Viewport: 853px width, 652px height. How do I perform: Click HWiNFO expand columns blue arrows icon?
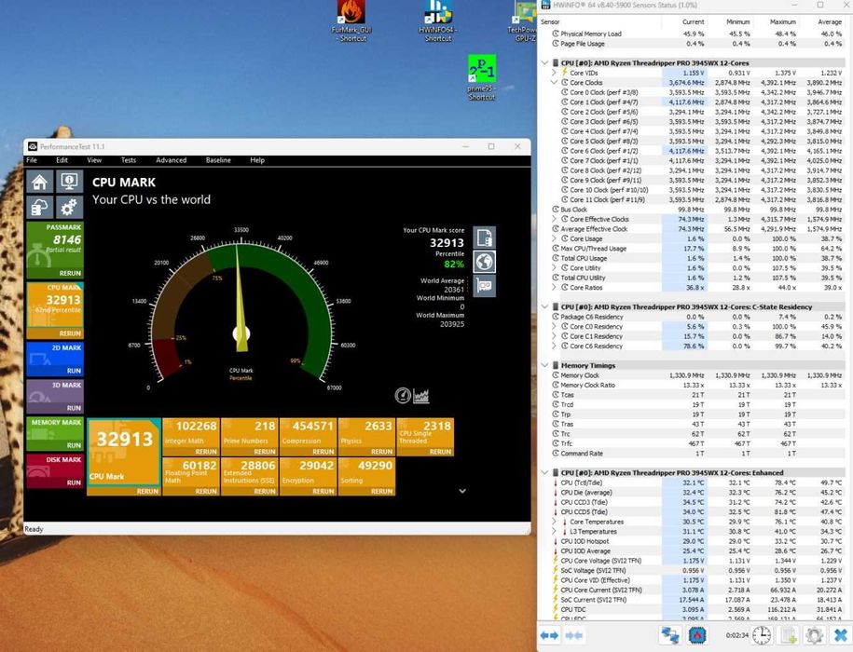click(x=549, y=635)
